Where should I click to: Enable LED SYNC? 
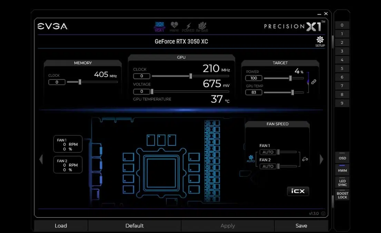click(342, 183)
